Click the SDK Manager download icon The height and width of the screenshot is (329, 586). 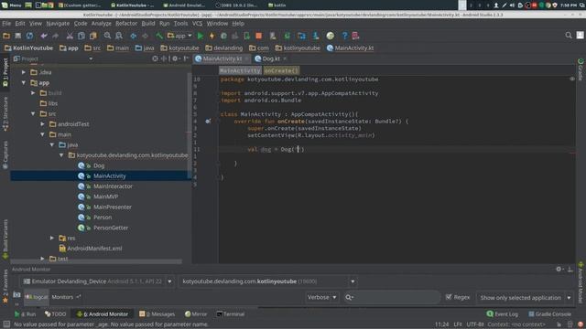(316, 36)
